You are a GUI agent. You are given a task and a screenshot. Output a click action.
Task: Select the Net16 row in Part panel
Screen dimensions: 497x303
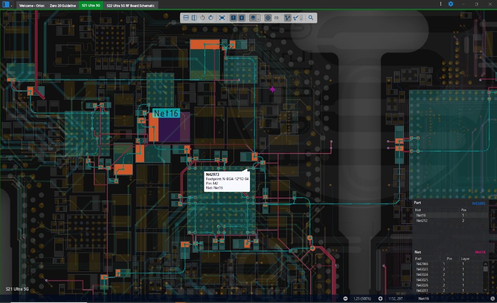tap(451, 215)
